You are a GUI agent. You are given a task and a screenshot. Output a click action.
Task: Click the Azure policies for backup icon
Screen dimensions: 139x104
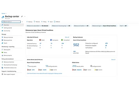point(3,65)
